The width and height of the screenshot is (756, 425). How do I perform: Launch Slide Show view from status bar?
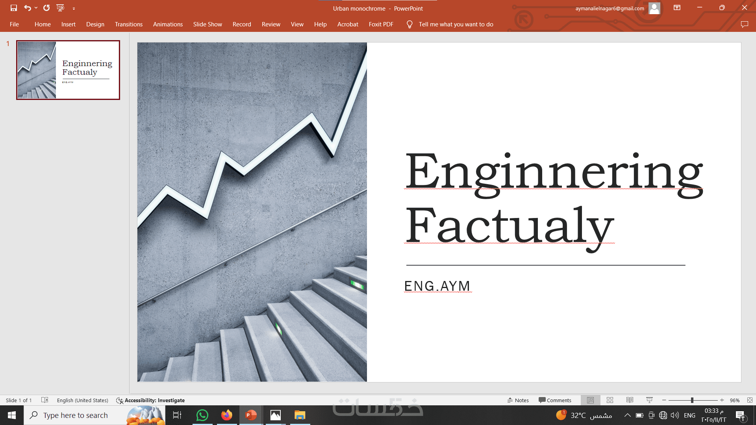coord(649,400)
